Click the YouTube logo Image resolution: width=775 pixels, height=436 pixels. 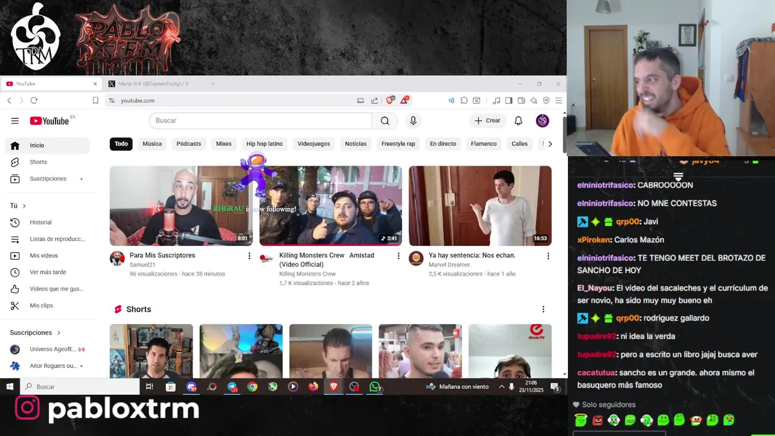pos(50,121)
